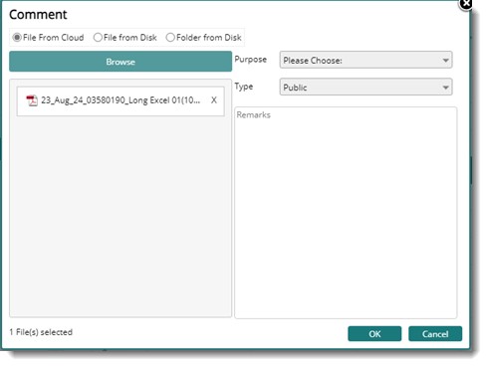Image resolution: width=487 pixels, height=366 pixels.
Task: Click the Comment dialog title
Action: (38, 15)
